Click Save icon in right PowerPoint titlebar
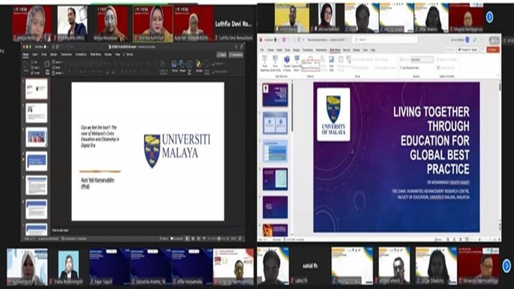Viewport: 514px width, 289px height. pos(284,40)
